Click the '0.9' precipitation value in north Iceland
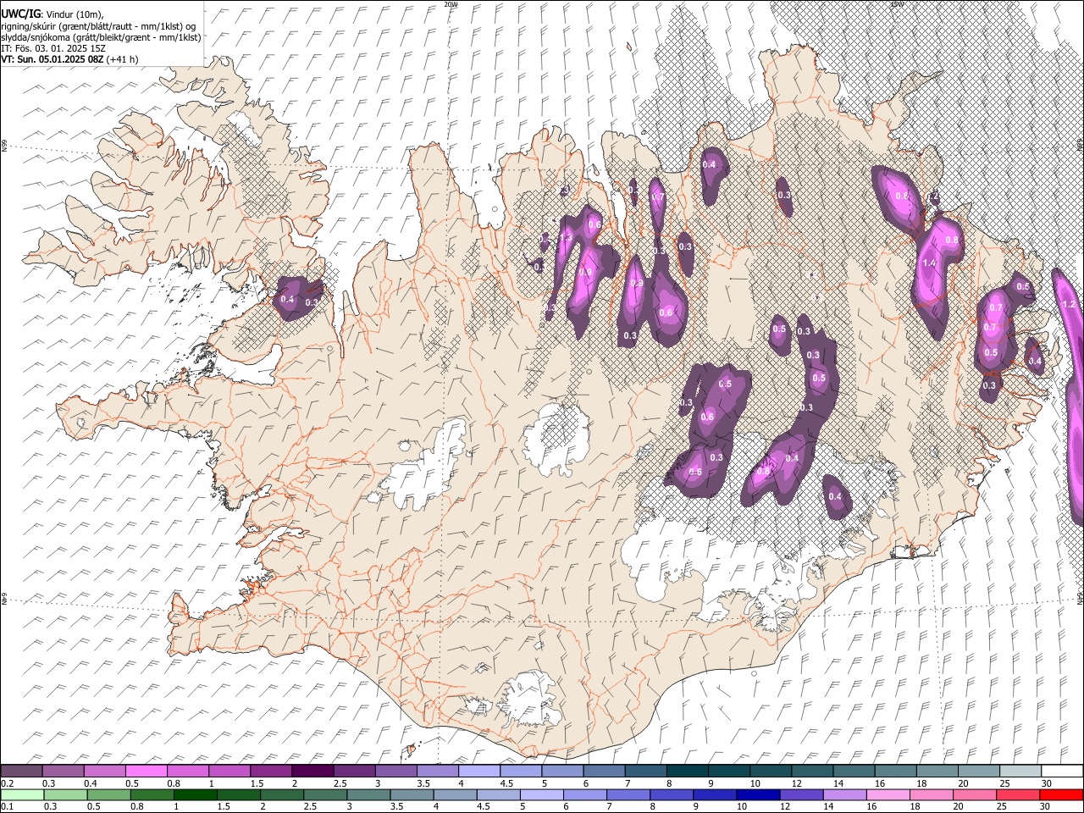This screenshot has width=1084, height=813. coord(585,272)
